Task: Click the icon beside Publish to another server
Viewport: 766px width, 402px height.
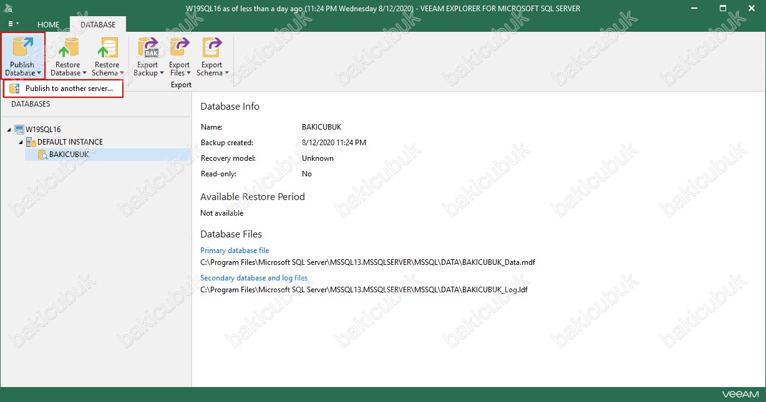Action: 14,89
